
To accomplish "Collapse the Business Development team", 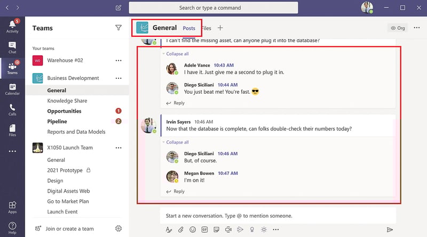I will tap(73, 78).
